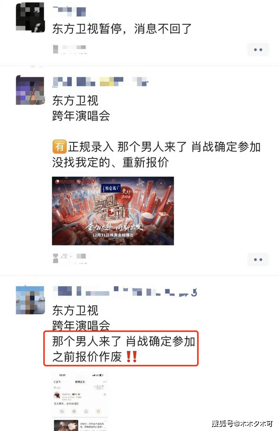The image size is (279, 431).
Task: Tap the more options dots on the first post
Action: [258, 50]
